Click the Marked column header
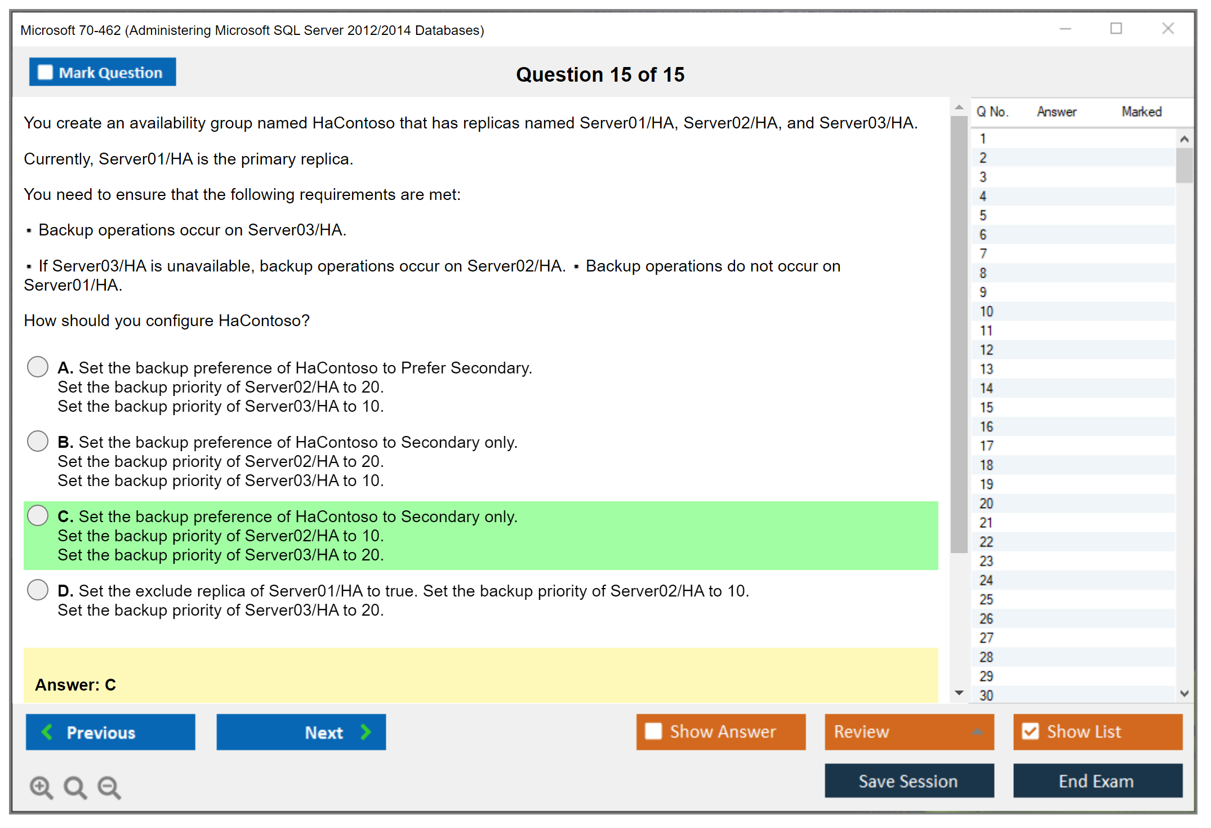Screen dimensions: 1211x828 pyautogui.click(x=1141, y=112)
